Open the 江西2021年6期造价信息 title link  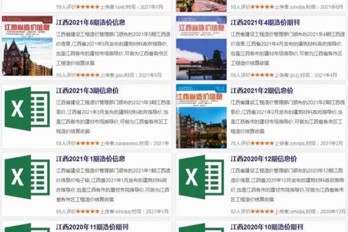90,23
